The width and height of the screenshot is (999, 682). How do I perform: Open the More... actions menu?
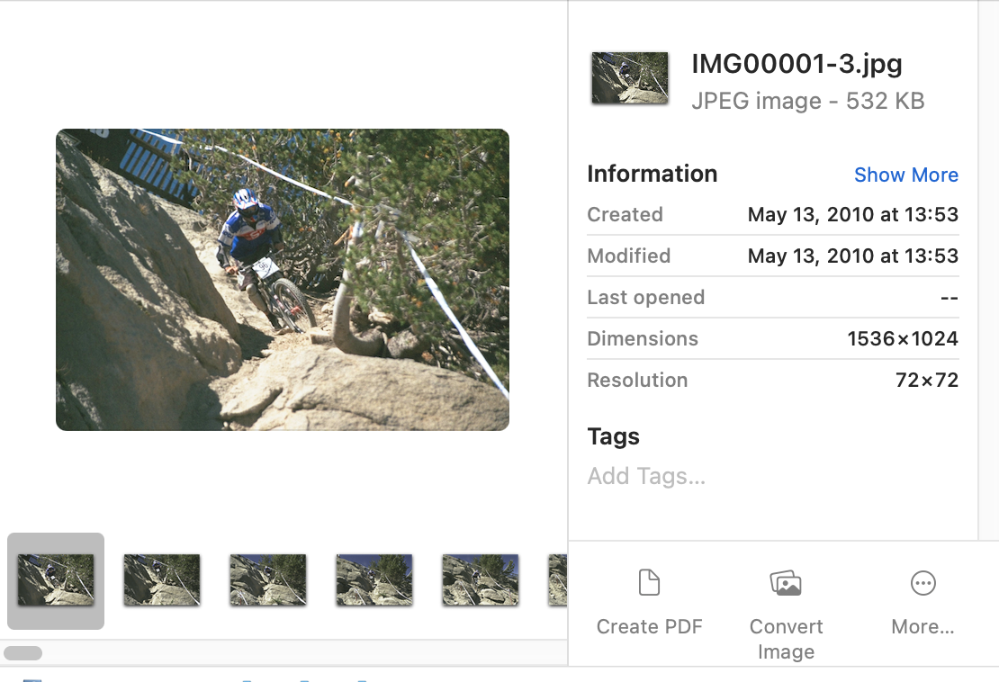coord(922,583)
